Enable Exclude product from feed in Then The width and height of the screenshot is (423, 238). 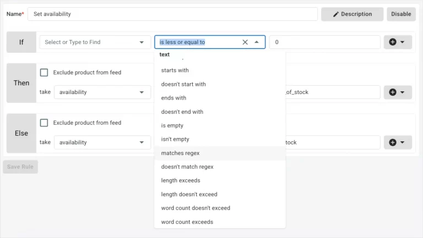pyautogui.click(x=44, y=73)
